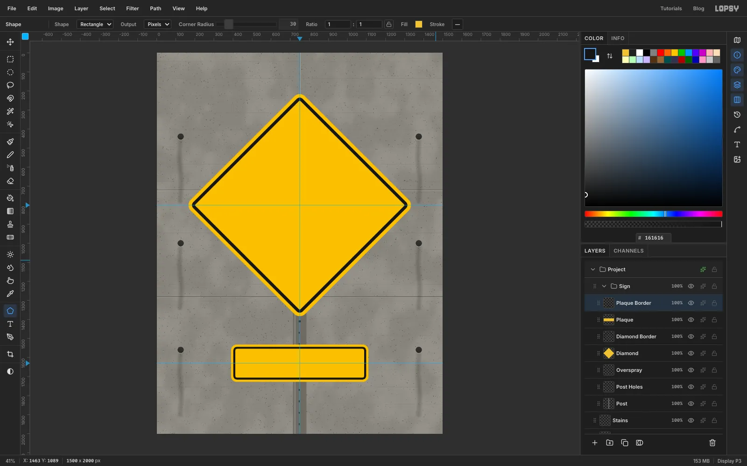
Task: Swap foreground and background colors
Action: 610,56
